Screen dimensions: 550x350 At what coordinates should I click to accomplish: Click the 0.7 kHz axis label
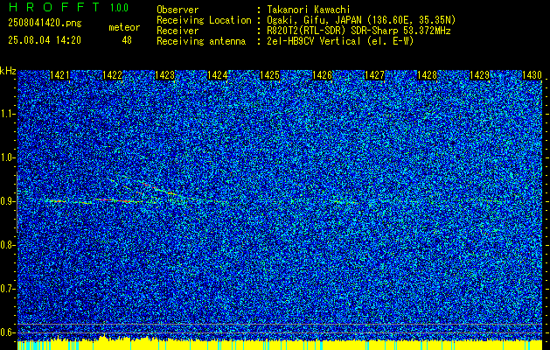click(6, 289)
